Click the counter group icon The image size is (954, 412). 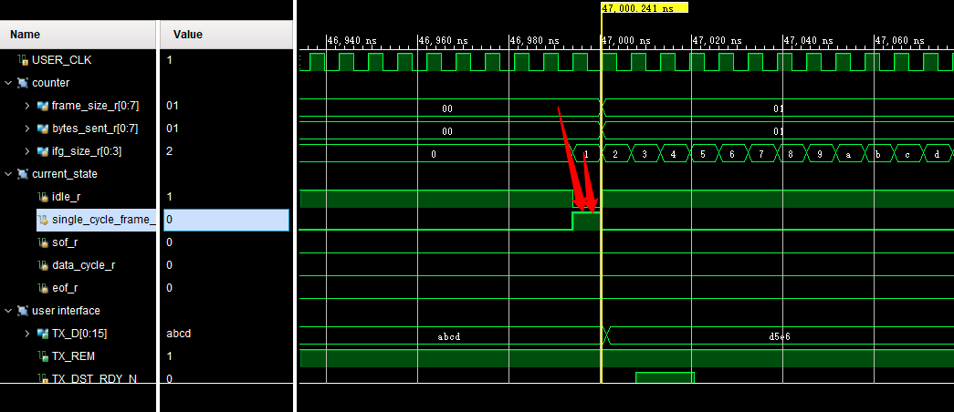(23, 83)
